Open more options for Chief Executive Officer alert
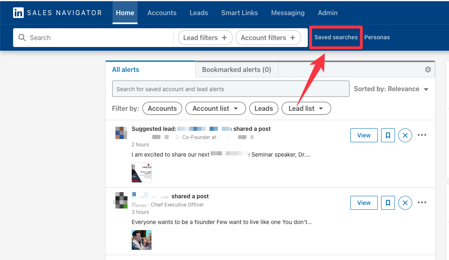The image size is (449, 260). point(422,202)
